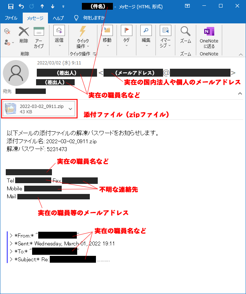Open the 移動 move dropdown

click(x=107, y=37)
